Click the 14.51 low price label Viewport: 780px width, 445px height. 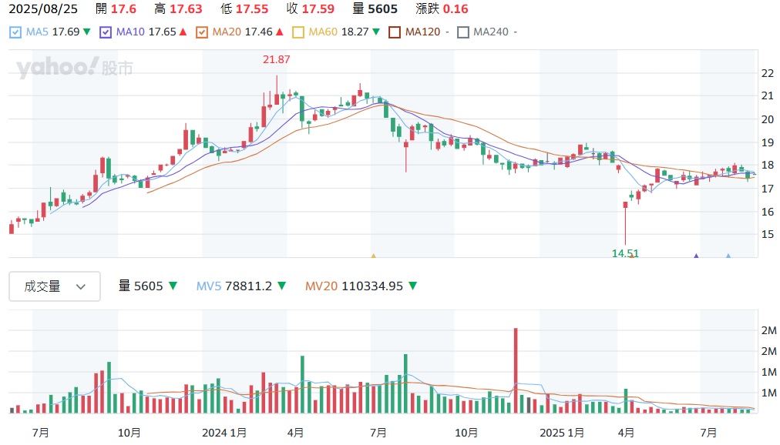(x=625, y=253)
